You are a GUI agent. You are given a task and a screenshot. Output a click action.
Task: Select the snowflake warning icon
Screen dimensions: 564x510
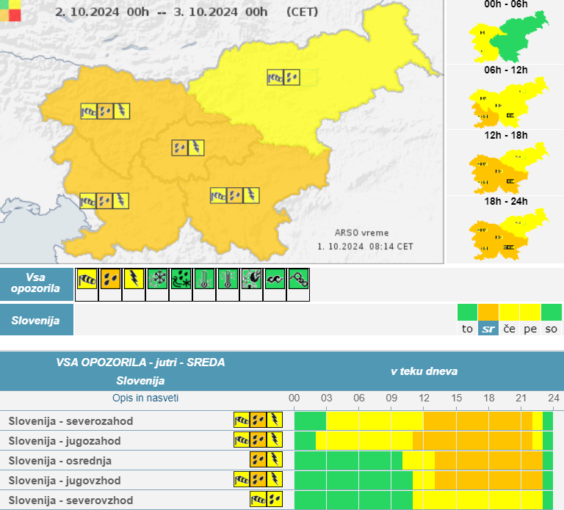[158, 280]
